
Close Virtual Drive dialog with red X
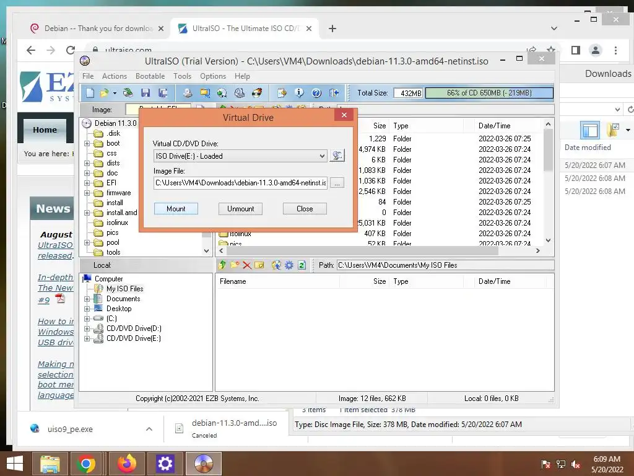(344, 115)
